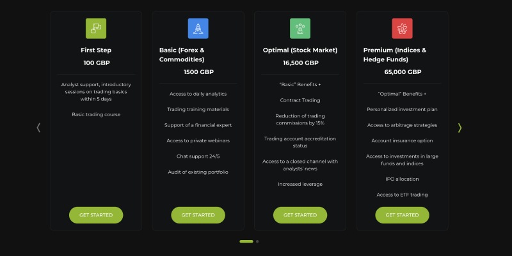This screenshot has height=256, width=512.
Task: Switch to the second carousel dot
Action: (x=257, y=241)
